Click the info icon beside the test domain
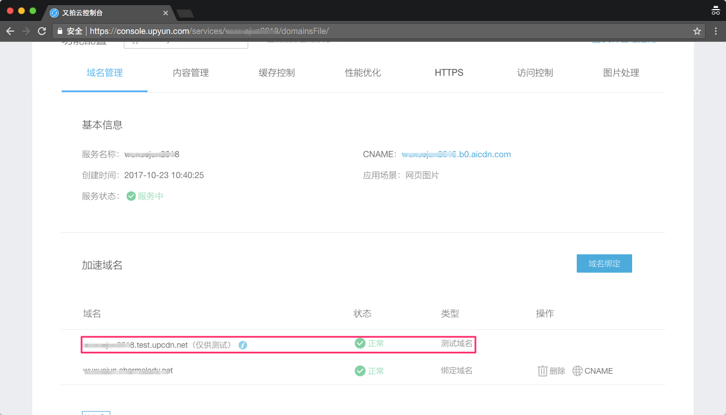The height and width of the screenshot is (415, 726). 243,344
